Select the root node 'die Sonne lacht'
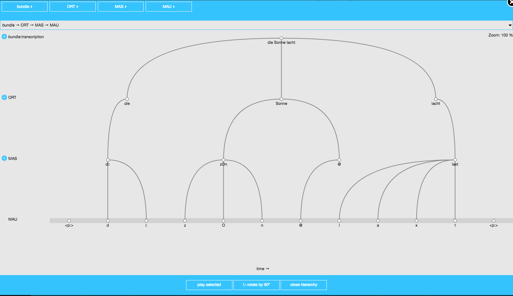The height and width of the screenshot is (296, 513). click(281, 38)
